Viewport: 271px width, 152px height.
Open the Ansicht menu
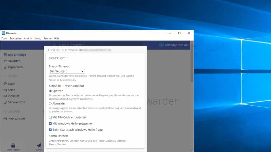[28, 39]
